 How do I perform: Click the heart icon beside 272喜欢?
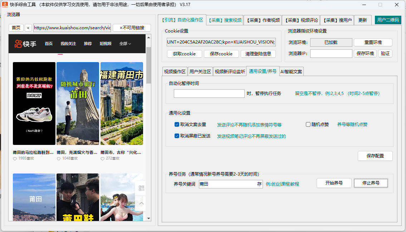click(103, 158)
